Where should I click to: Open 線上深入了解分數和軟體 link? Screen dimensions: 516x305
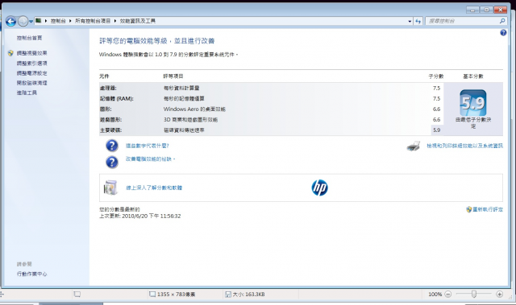tap(154, 188)
